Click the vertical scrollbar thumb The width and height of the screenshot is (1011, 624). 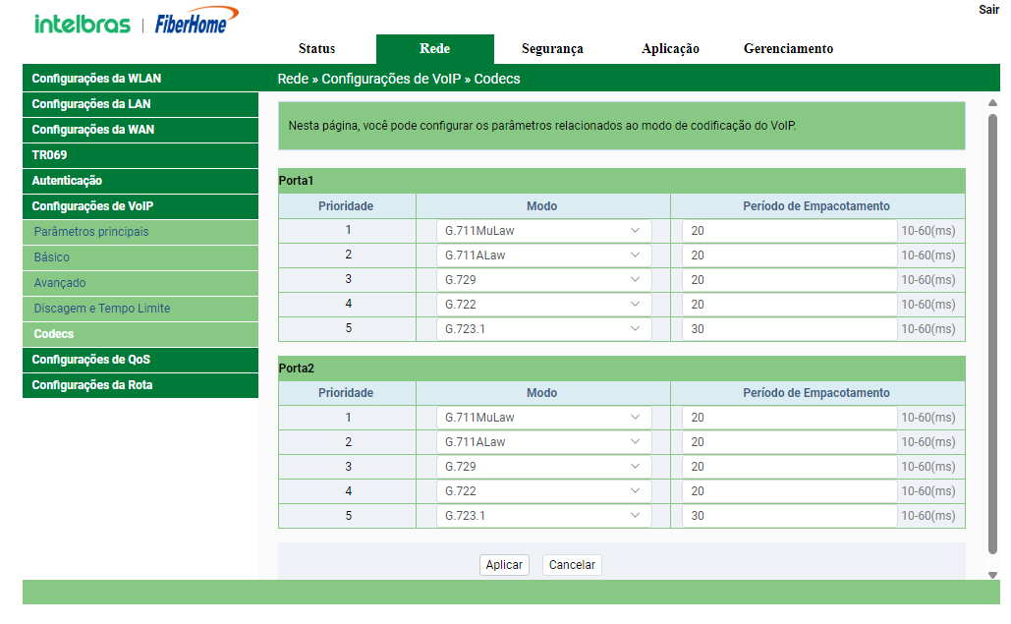[x=993, y=334]
